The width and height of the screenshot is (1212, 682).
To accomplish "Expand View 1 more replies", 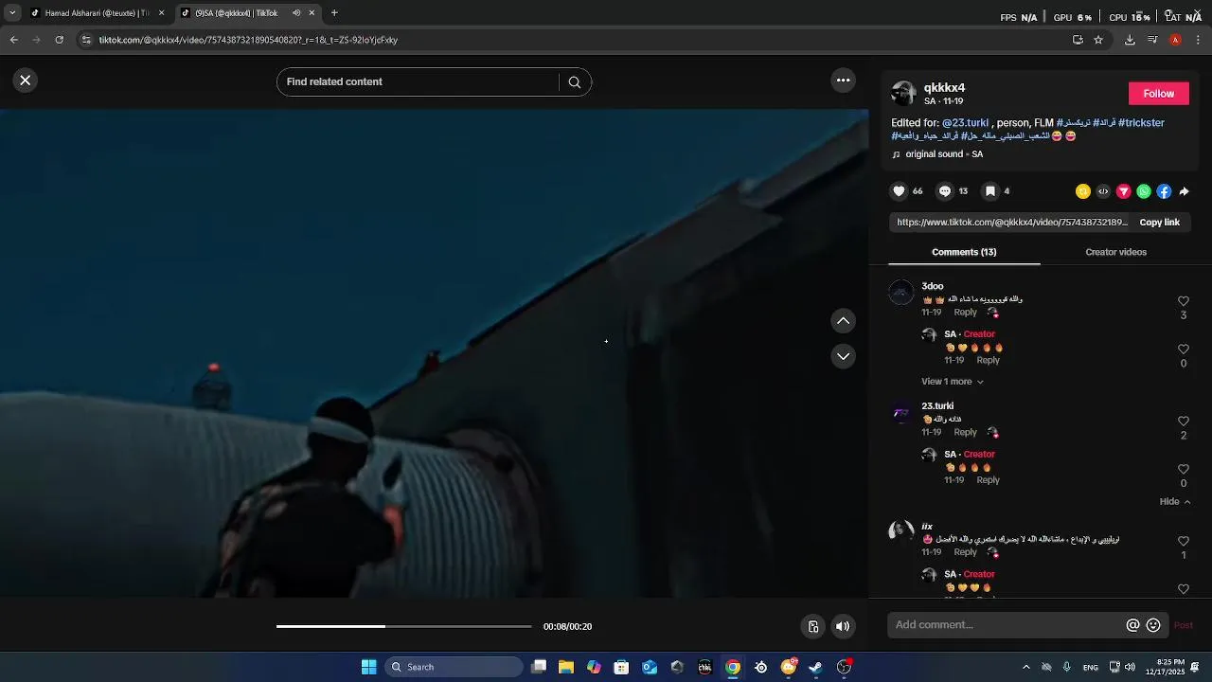I will point(953,382).
